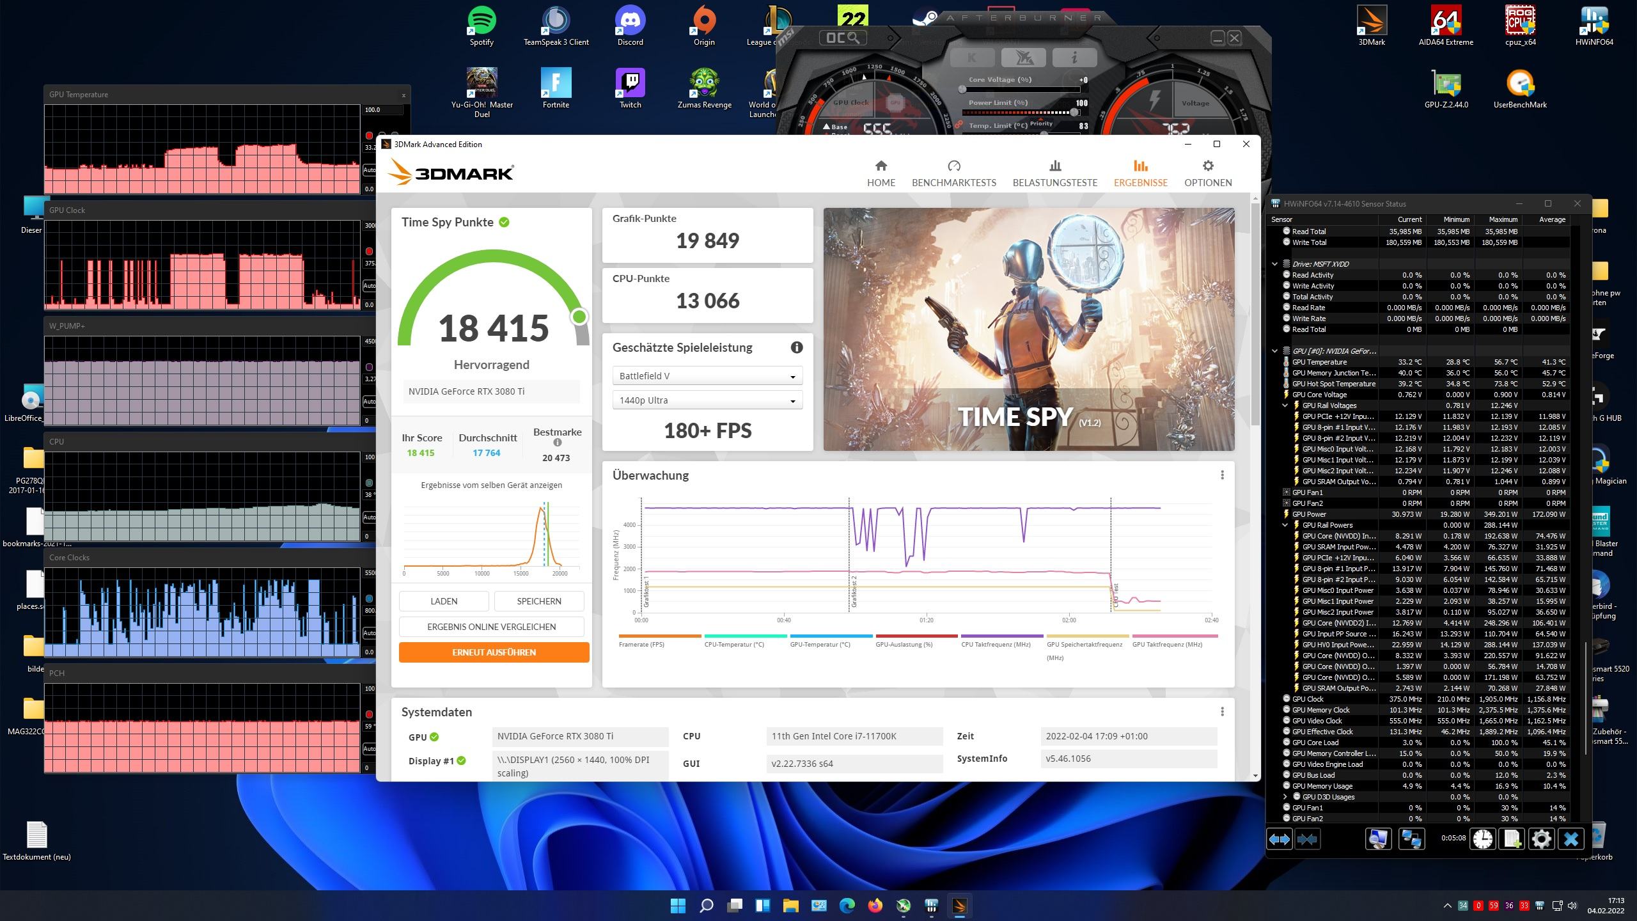Click the Afterburner info i button

(1074, 58)
